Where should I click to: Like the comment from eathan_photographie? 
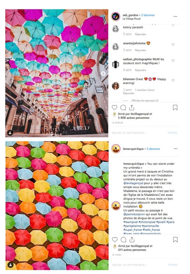173,60
